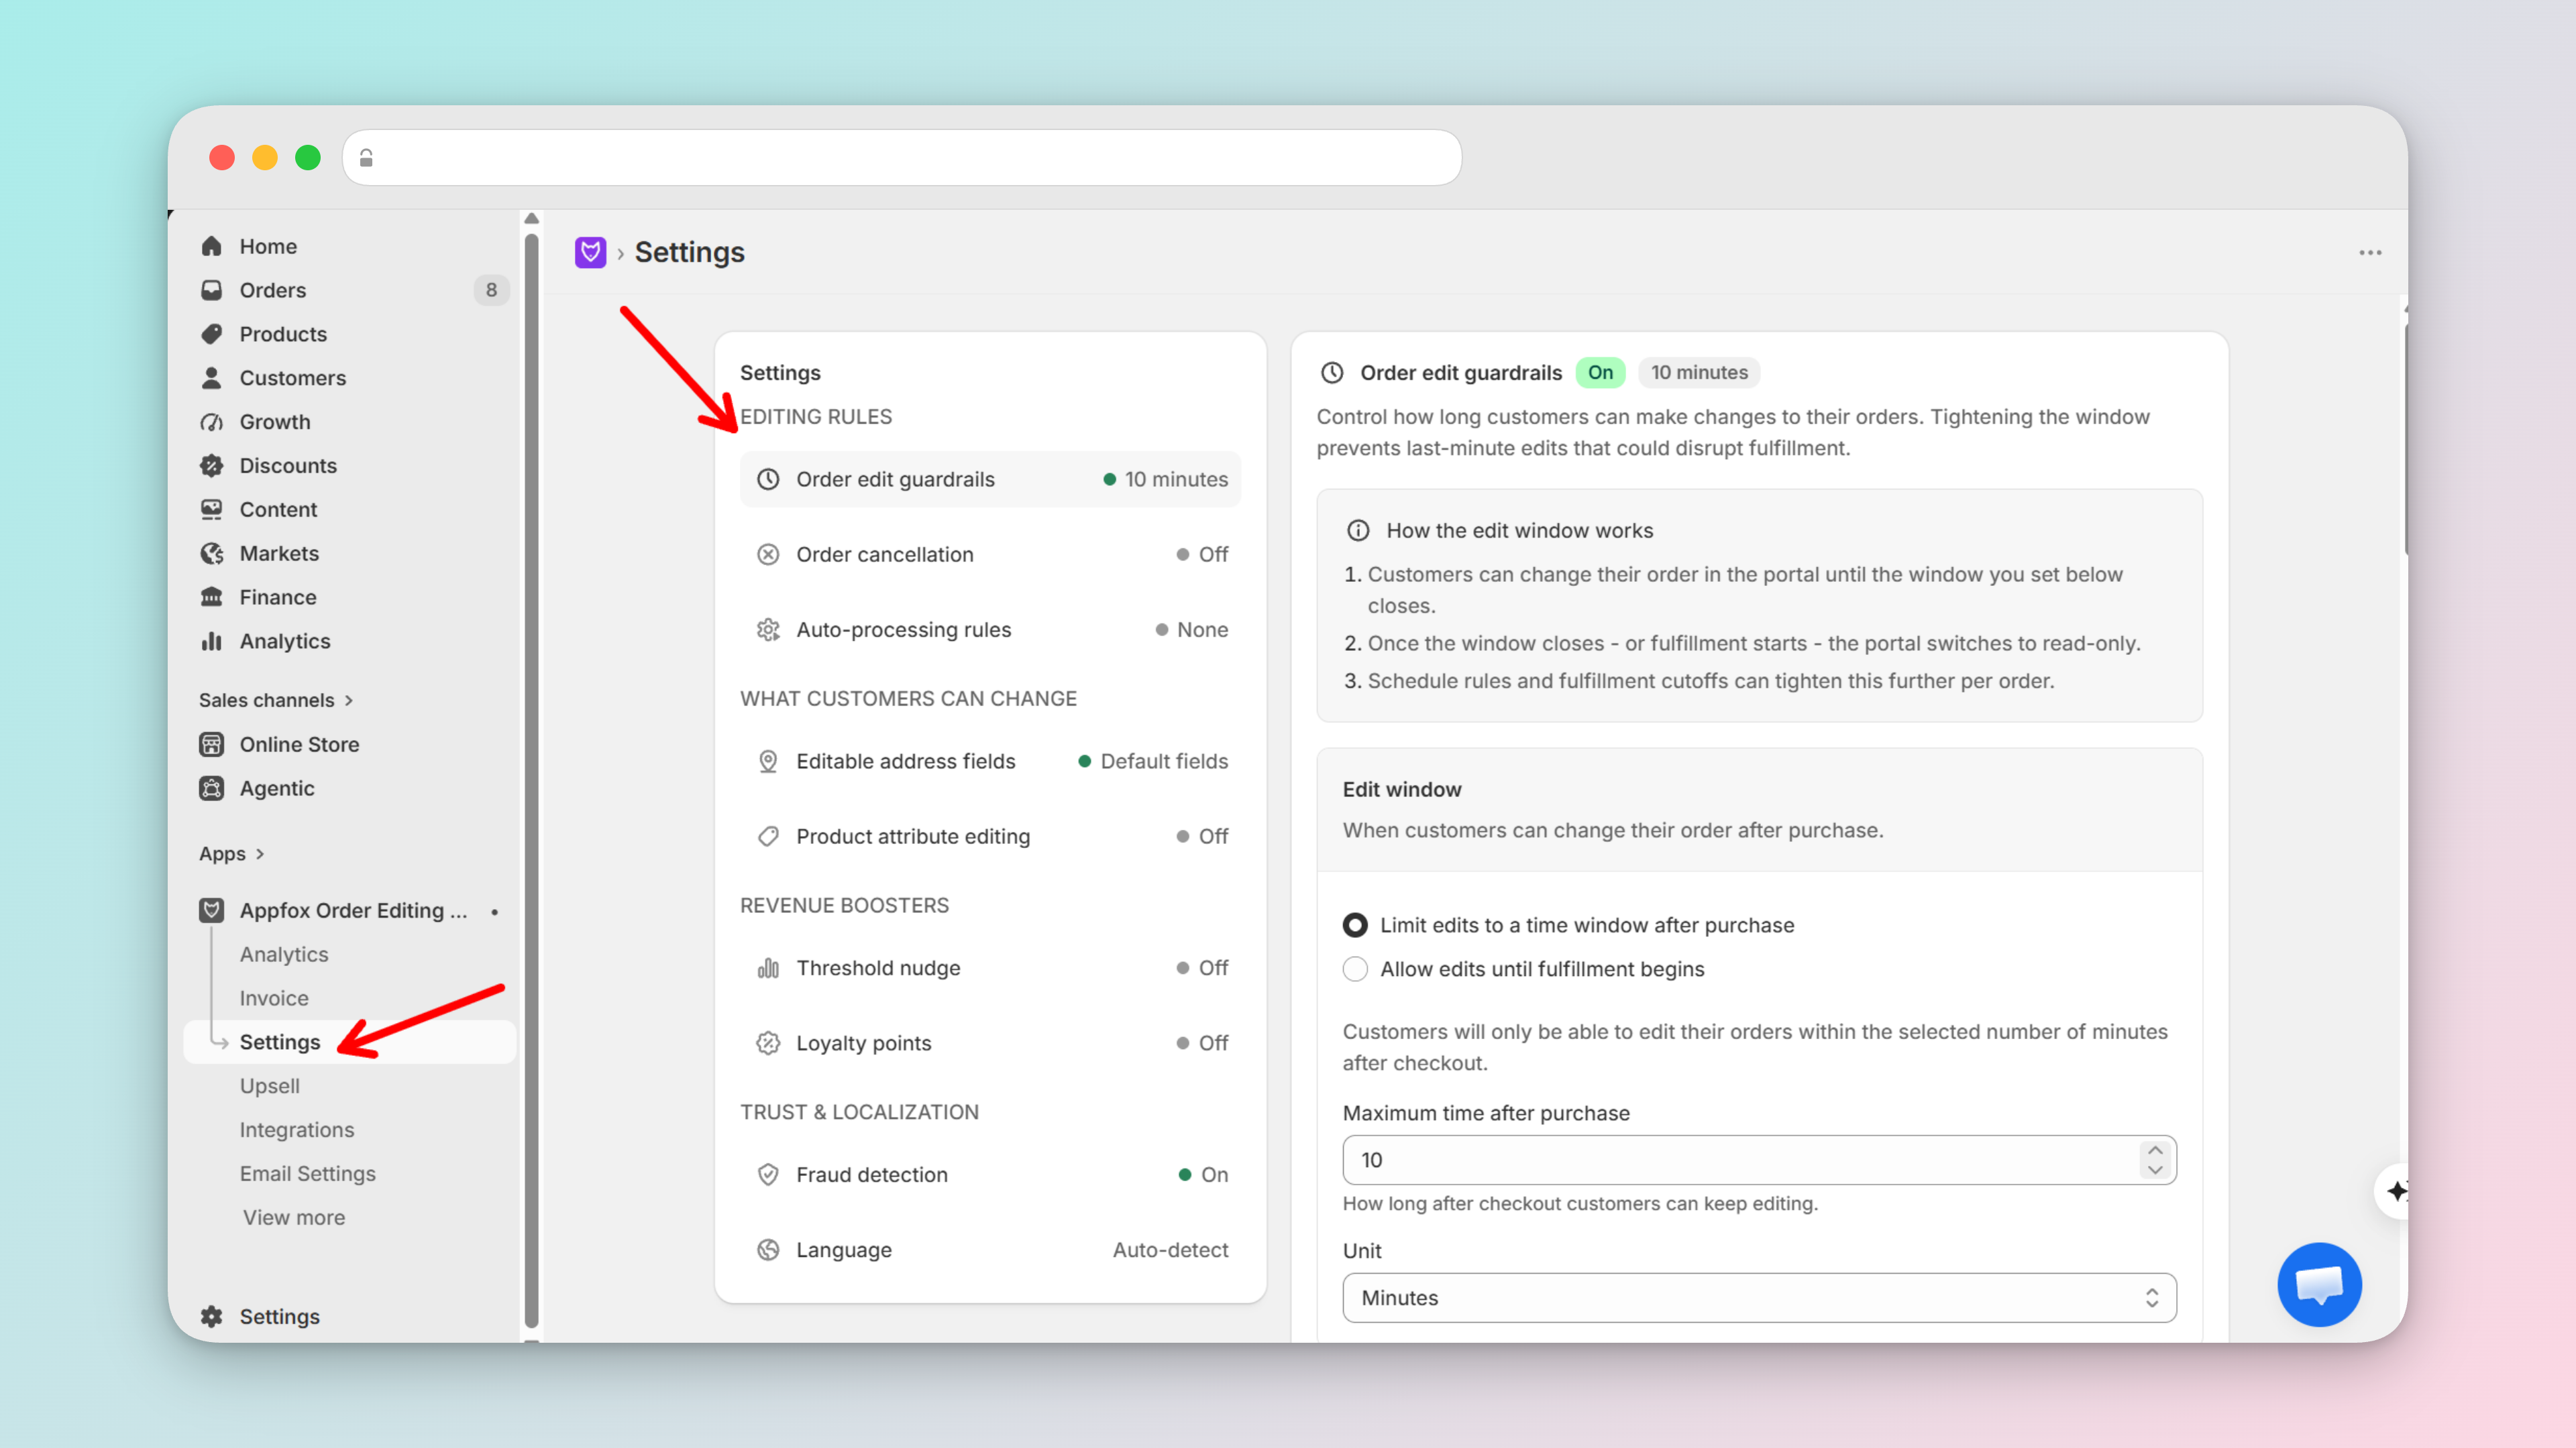Open the Home icon in sidebar

(x=211, y=246)
